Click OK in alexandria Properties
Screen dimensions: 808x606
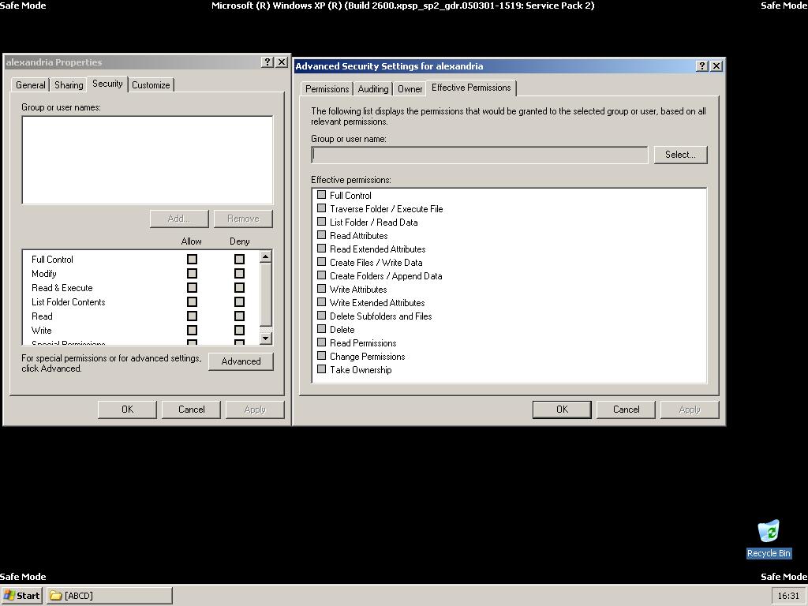click(127, 410)
